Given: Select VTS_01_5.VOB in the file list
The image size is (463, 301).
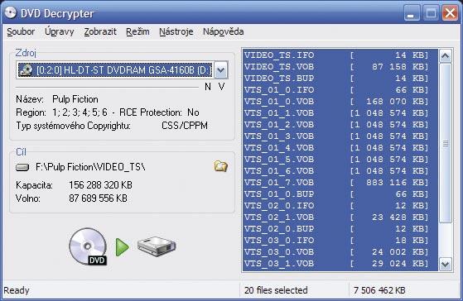Looking at the screenshot, I should pyautogui.click(x=340, y=160).
